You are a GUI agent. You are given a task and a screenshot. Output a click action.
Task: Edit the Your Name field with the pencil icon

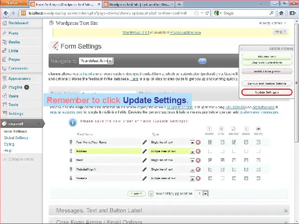point(144,142)
